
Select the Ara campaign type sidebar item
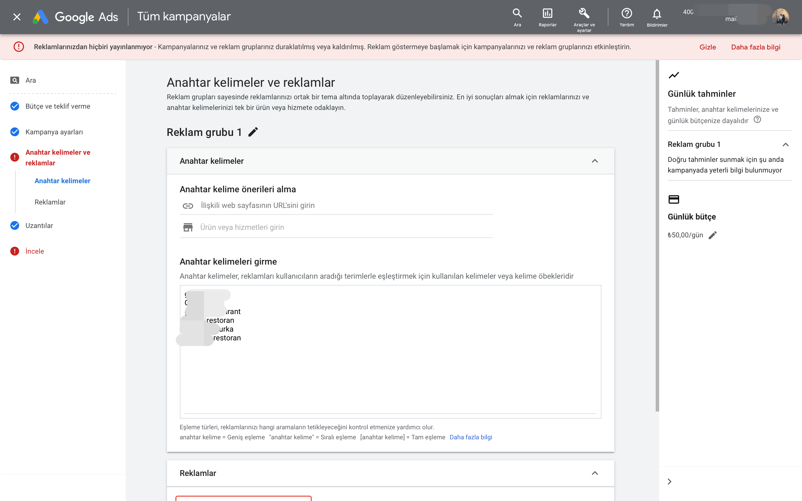pyautogui.click(x=30, y=80)
